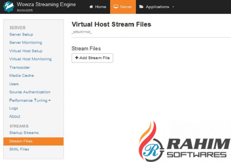Click the Server monitor icon
This screenshot has height=162, width=231.
[116, 7]
